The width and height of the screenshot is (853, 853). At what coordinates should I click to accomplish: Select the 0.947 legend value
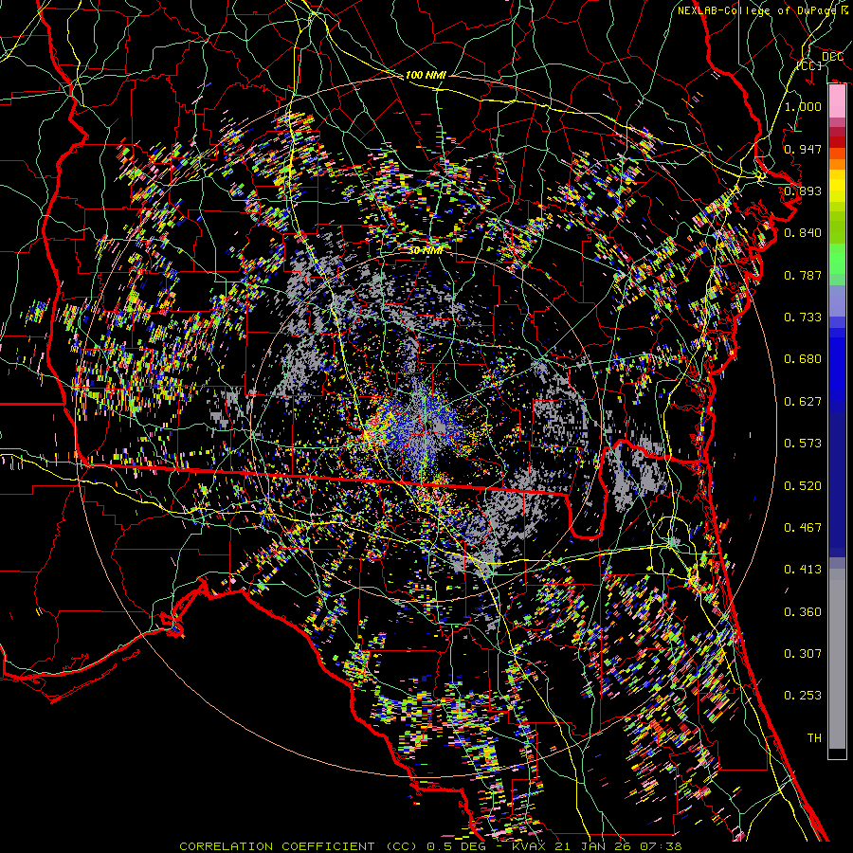tap(803, 149)
